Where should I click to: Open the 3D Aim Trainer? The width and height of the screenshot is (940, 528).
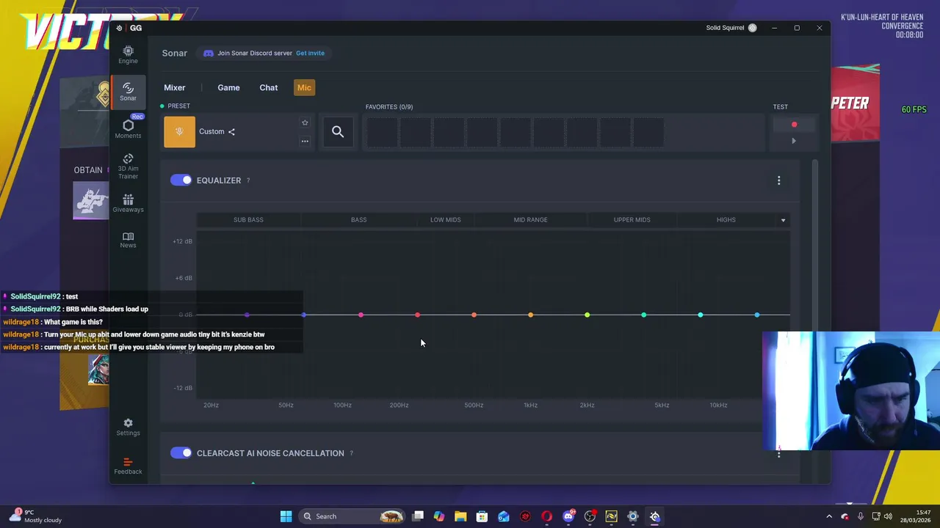pyautogui.click(x=128, y=166)
